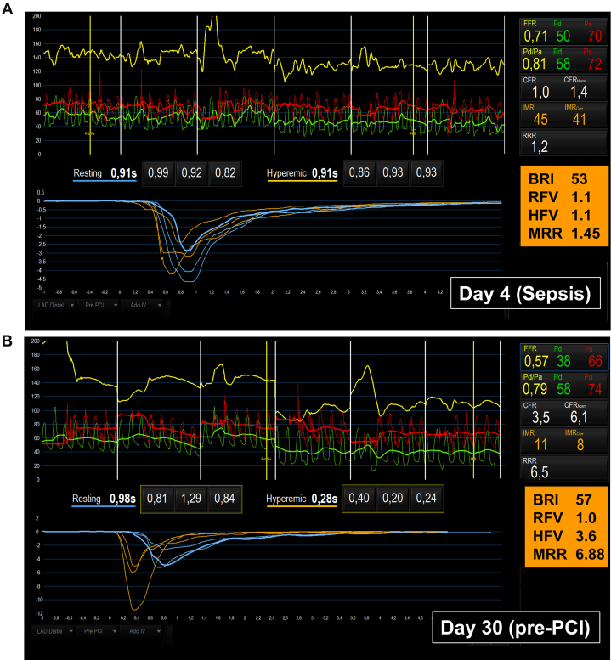Screen dimensions: 611x660
Task: Open the Ado IV dropdown in Day 30 panel
Action: click(141, 631)
